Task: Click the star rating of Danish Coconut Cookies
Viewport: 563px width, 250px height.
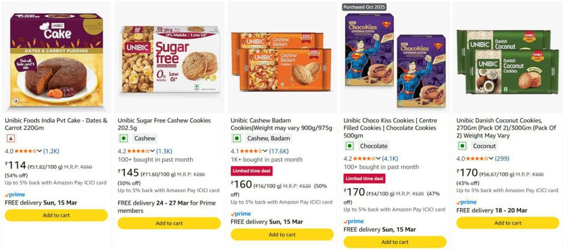Action: (x=477, y=159)
